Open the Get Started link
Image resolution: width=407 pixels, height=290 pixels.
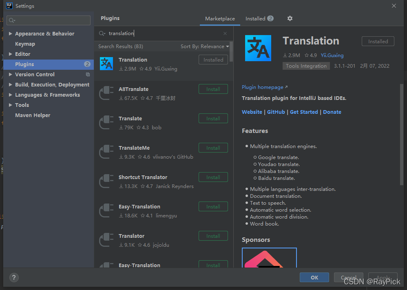[304, 112]
